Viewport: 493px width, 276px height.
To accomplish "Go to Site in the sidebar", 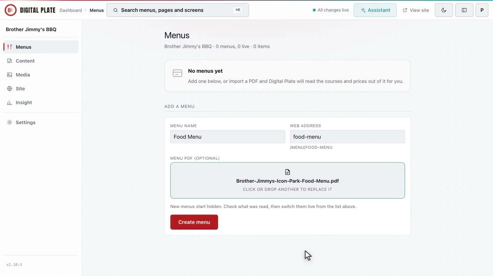I will 41,89.
